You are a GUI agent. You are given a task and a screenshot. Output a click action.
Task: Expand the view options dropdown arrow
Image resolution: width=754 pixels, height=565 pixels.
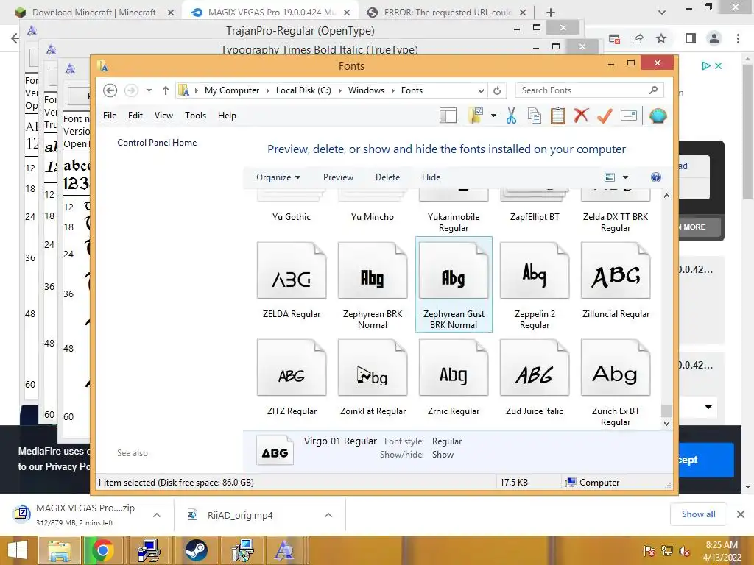625,177
